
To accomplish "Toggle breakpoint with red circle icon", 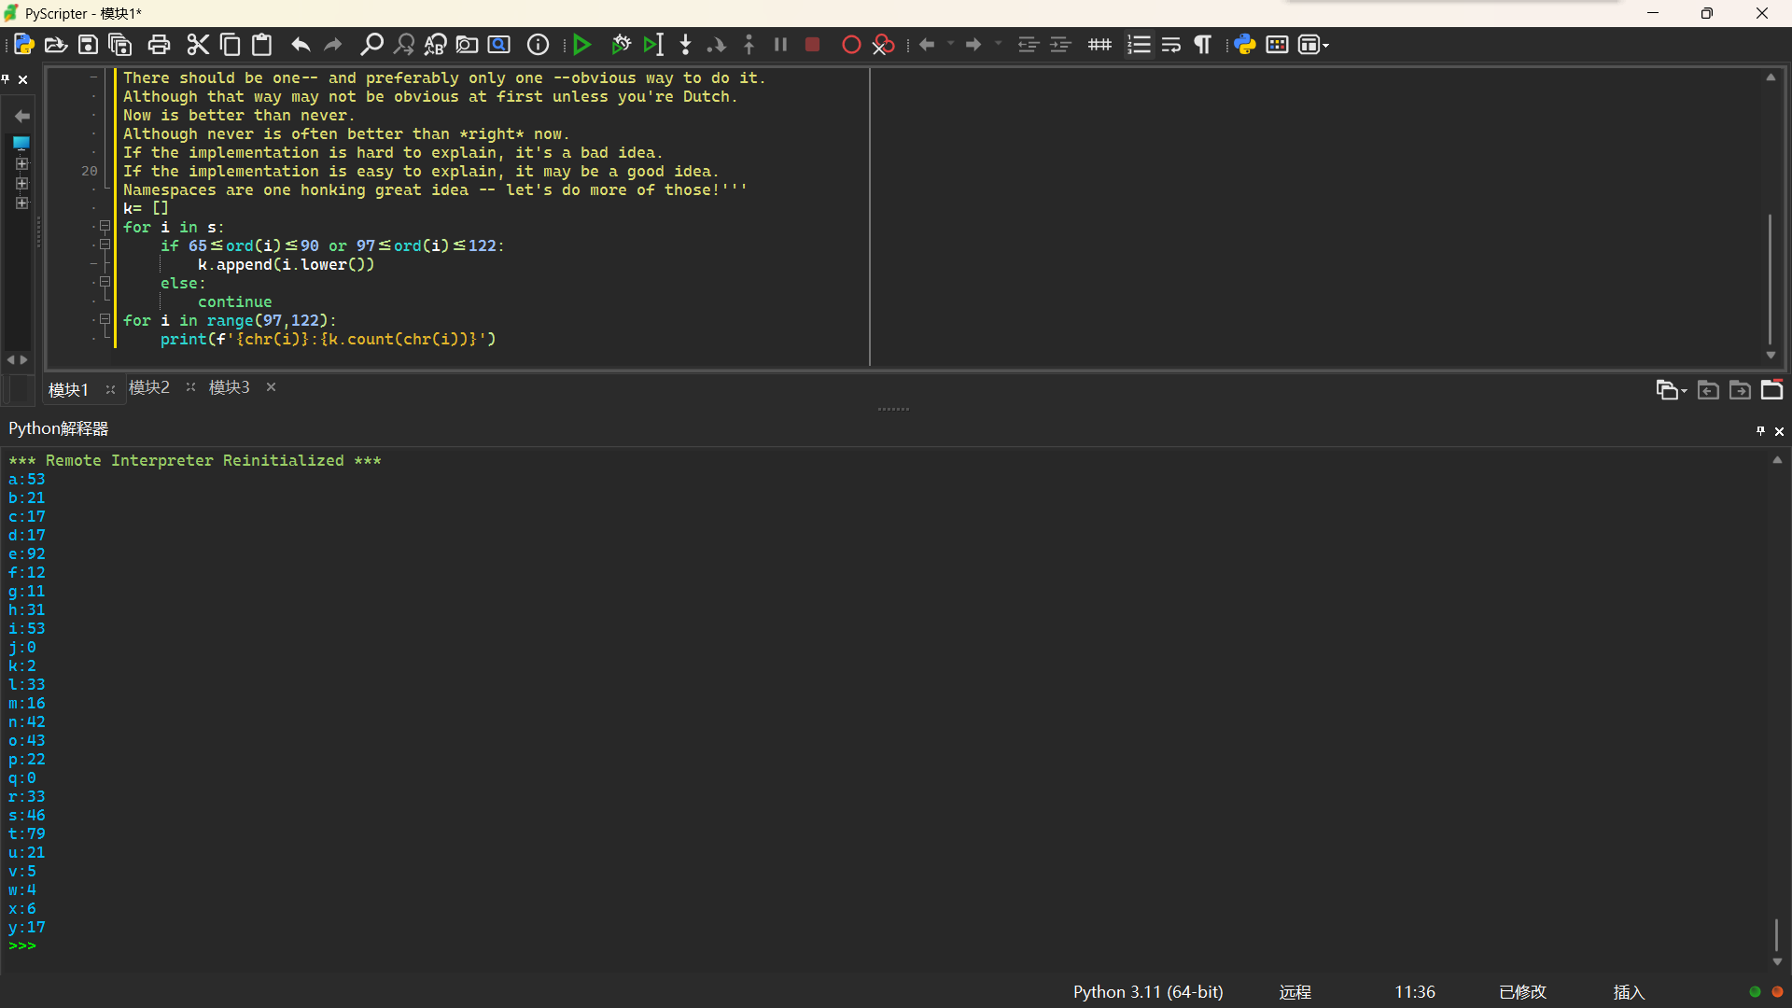I will [850, 45].
